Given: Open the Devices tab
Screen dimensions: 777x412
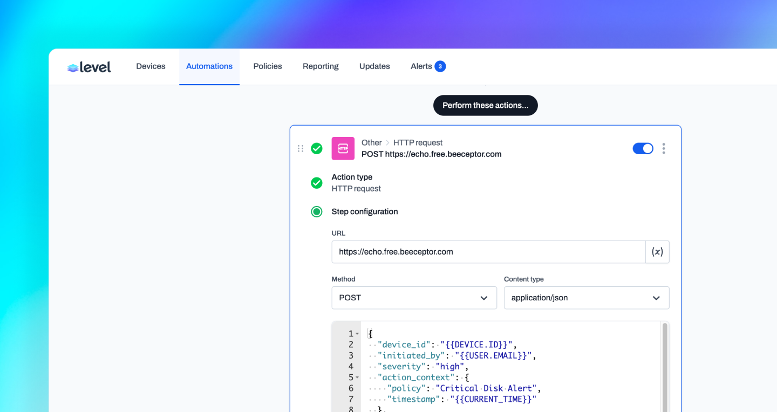Looking at the screenshot, I should click(151, 66).
